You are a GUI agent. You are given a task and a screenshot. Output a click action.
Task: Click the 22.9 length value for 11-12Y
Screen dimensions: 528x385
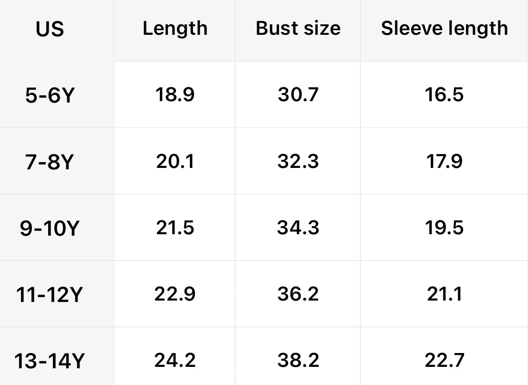(175, 293)
